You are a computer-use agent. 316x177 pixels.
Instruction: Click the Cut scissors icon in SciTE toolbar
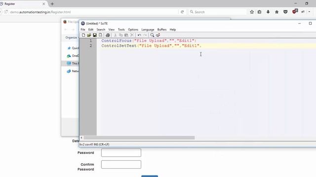(115, 35)
